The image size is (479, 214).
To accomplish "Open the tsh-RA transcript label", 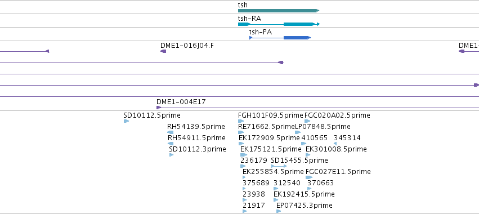I will [x=249, y=19].
